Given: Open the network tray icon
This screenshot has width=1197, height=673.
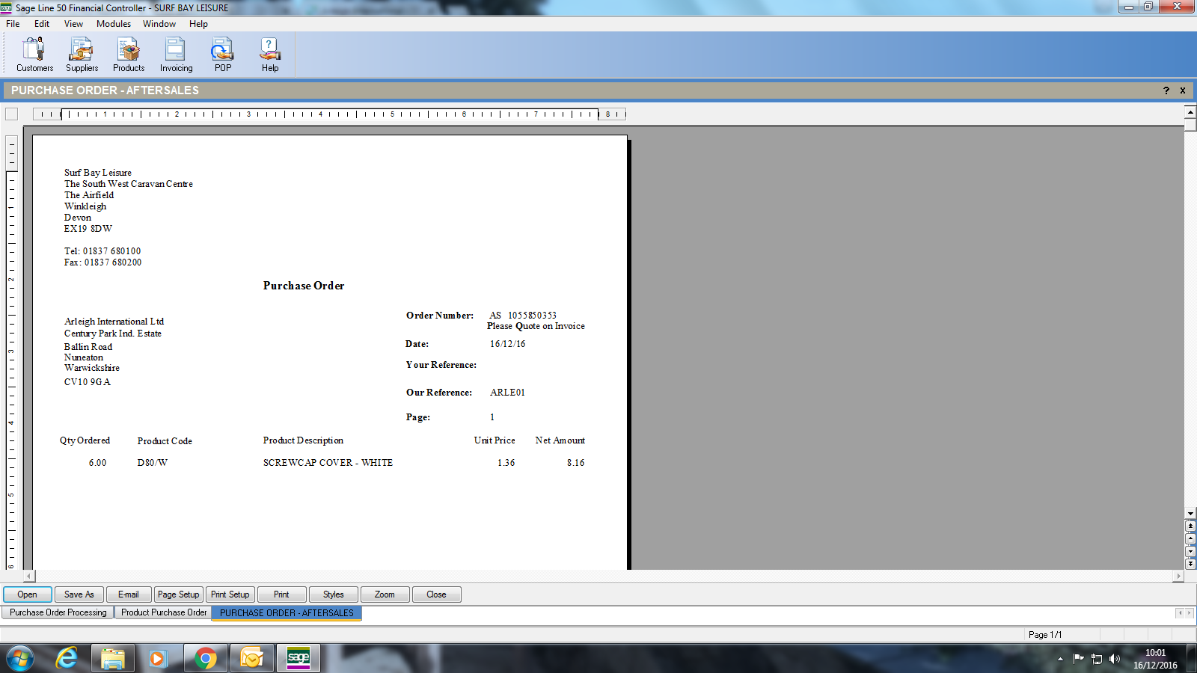Looking at the screenshot, I should 1097,659.
